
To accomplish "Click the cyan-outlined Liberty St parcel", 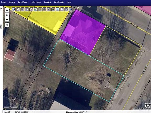I will pyautogui.click(x=83, y=70).
